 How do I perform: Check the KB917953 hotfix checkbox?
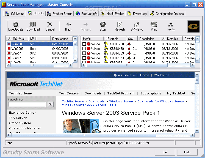click(84, 58)
